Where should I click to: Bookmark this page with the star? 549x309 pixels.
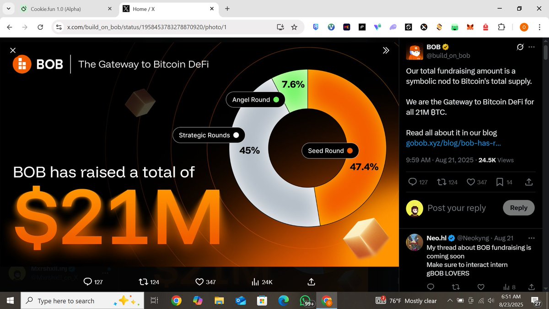(294, 27)
